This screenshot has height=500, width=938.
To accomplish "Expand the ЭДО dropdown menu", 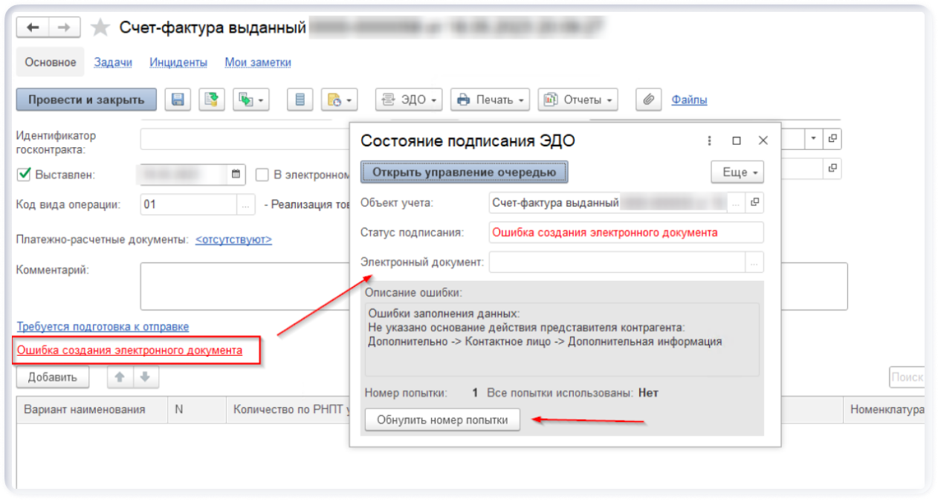I will (x=409, y=100).
